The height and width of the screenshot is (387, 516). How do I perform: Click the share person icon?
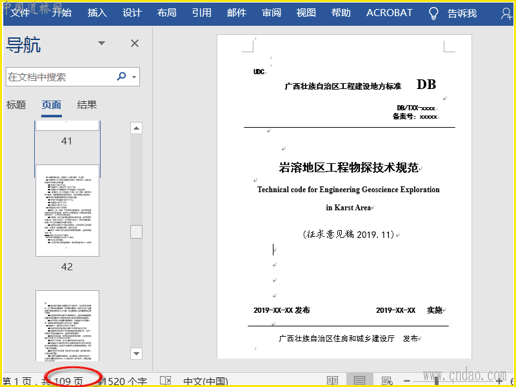coord(507,13)
